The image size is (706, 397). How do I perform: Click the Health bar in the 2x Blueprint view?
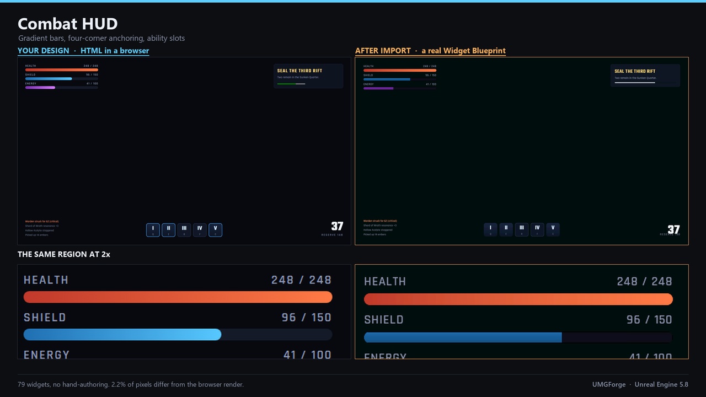point(518,299)
